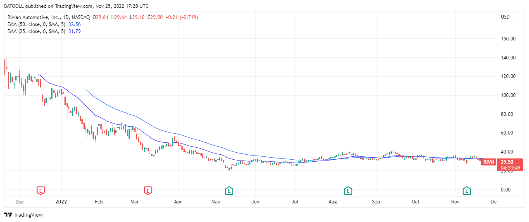
Task: Open the green earnings marker in November
Action: pyautogui.click(x=467, y=190)
